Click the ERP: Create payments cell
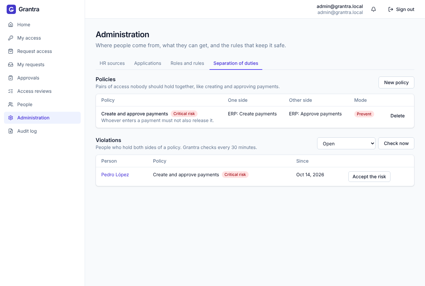Image resolution: width=425 pixels, height=286 pixels. click(252, 114)
